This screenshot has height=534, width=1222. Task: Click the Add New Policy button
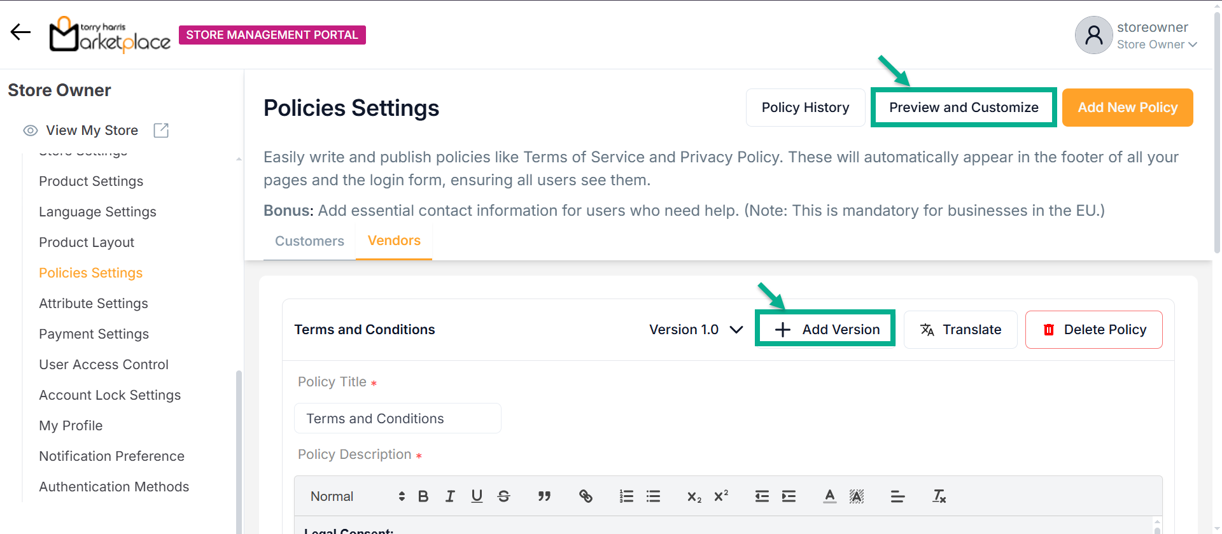click(x=1127, y=108)
